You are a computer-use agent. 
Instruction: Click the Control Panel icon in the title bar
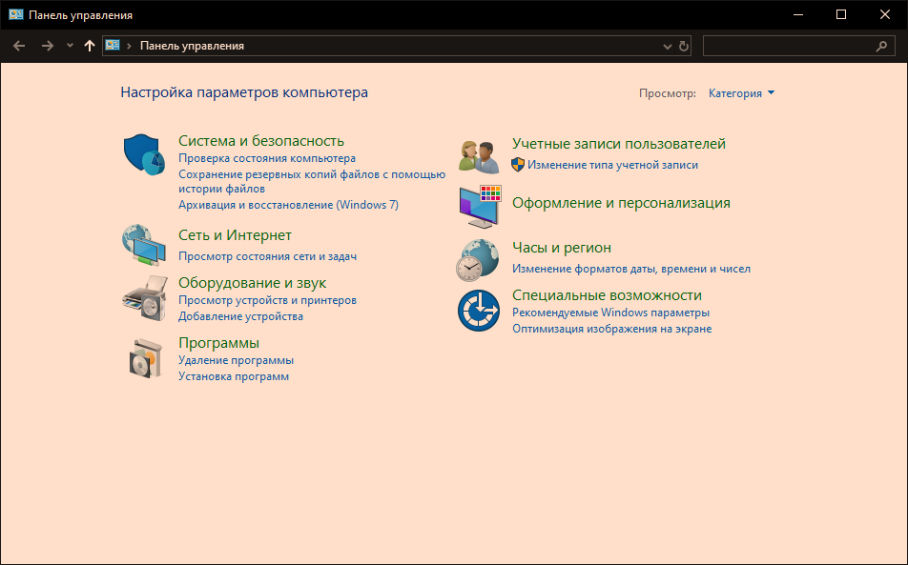(16, 15)
